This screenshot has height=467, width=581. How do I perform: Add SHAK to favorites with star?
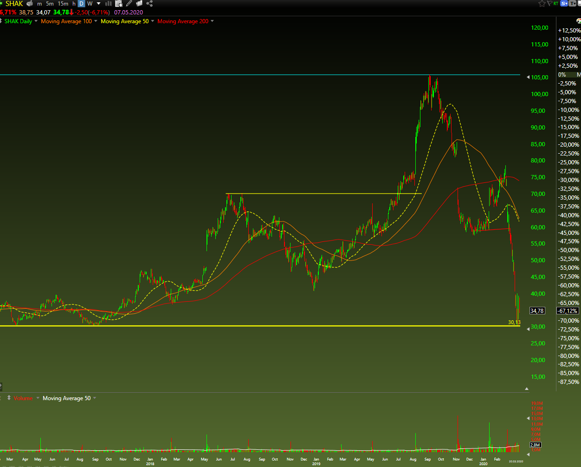542,4
